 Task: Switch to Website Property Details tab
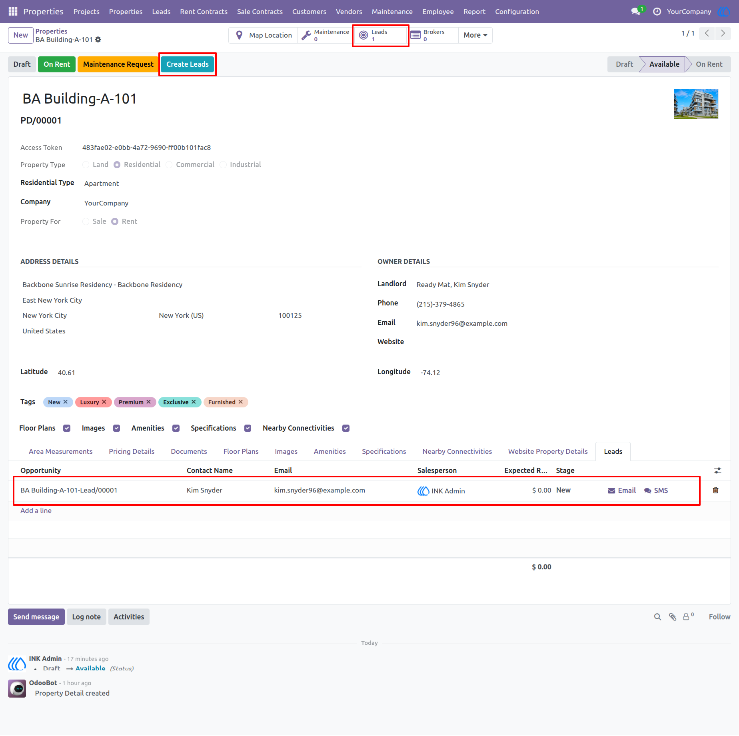548,451
